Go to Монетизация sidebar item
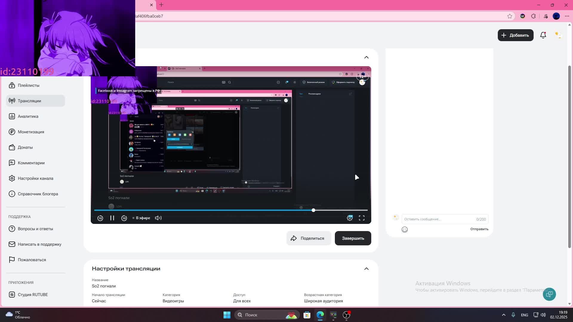Viewport: 573px width, 322px height. coord(31,132)
